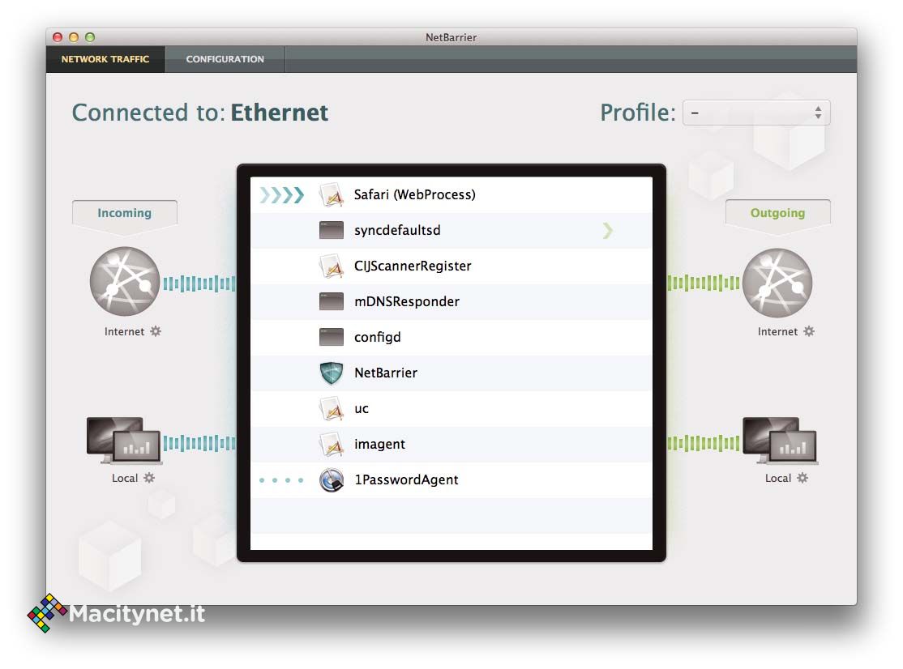Select the 1PasswordAgent row text

point(406,479)
